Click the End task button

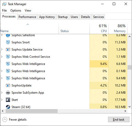pyautogui.click(x=119, y=120)
